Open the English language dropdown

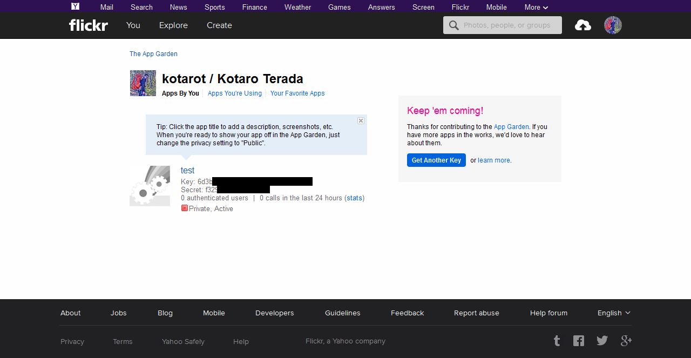(614, 313)
